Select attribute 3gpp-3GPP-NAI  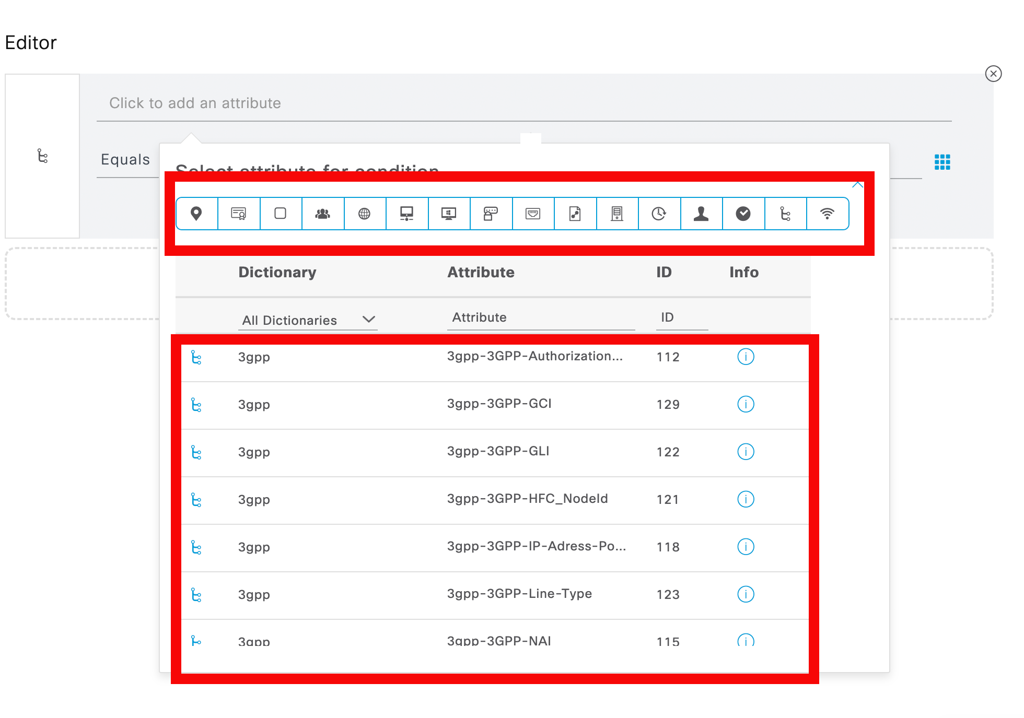(499, 641)
